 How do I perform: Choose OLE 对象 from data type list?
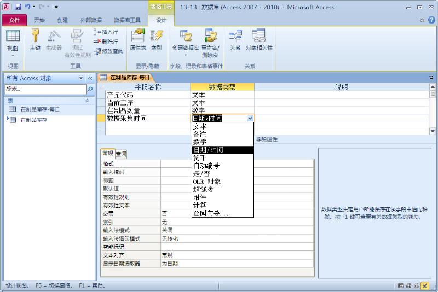pyautogui.click(x=223, y=182)
